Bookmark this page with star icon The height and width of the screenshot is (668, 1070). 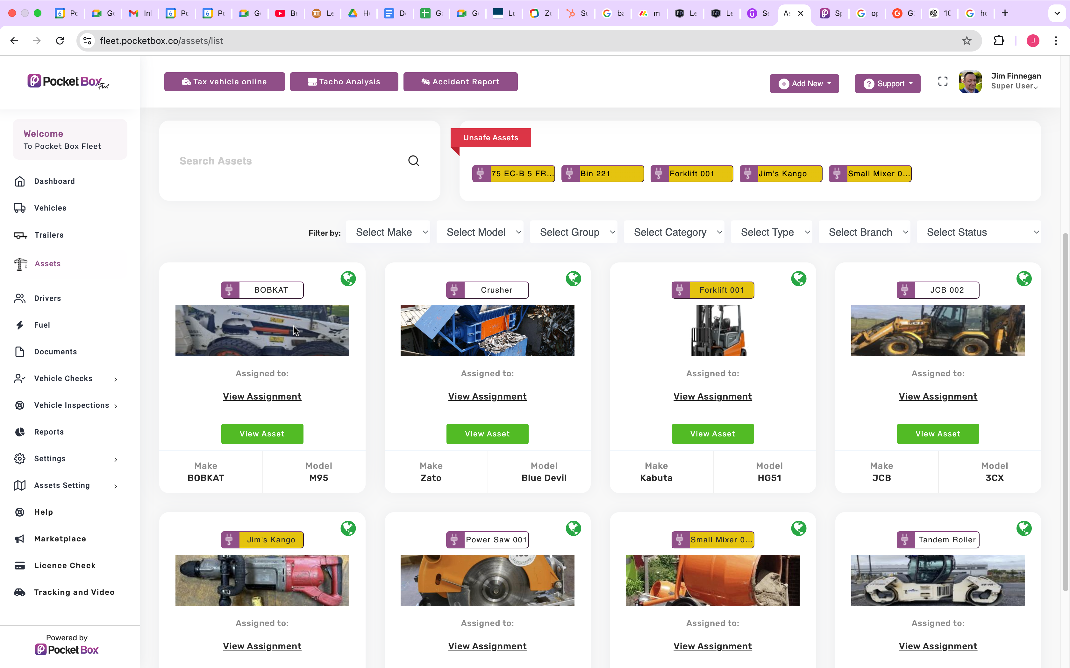967,41
